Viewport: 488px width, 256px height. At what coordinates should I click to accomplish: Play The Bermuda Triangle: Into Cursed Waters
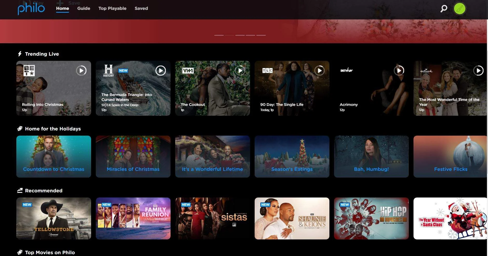pos(161,70)
